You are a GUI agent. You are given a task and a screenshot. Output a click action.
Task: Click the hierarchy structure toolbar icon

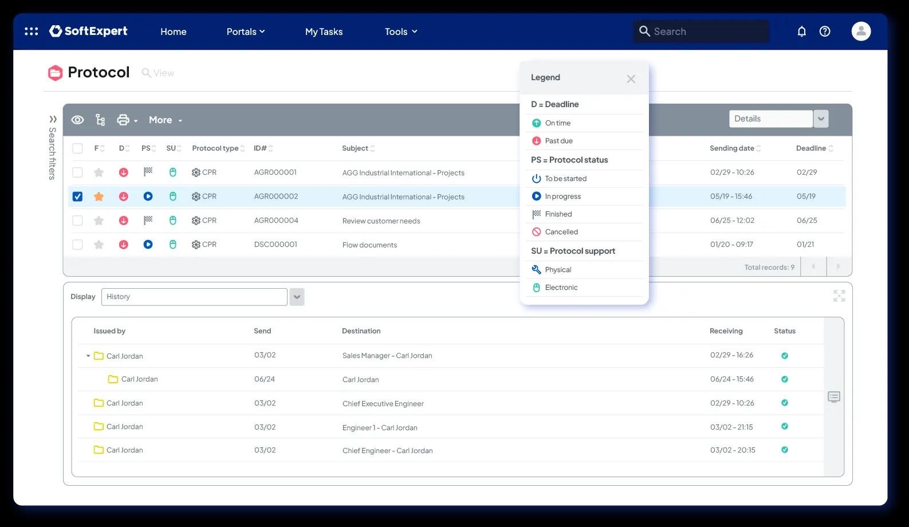coord(100,120)
